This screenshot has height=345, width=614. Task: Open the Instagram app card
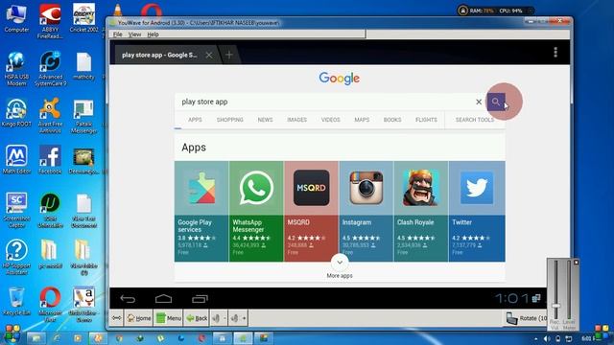(366, 211)
